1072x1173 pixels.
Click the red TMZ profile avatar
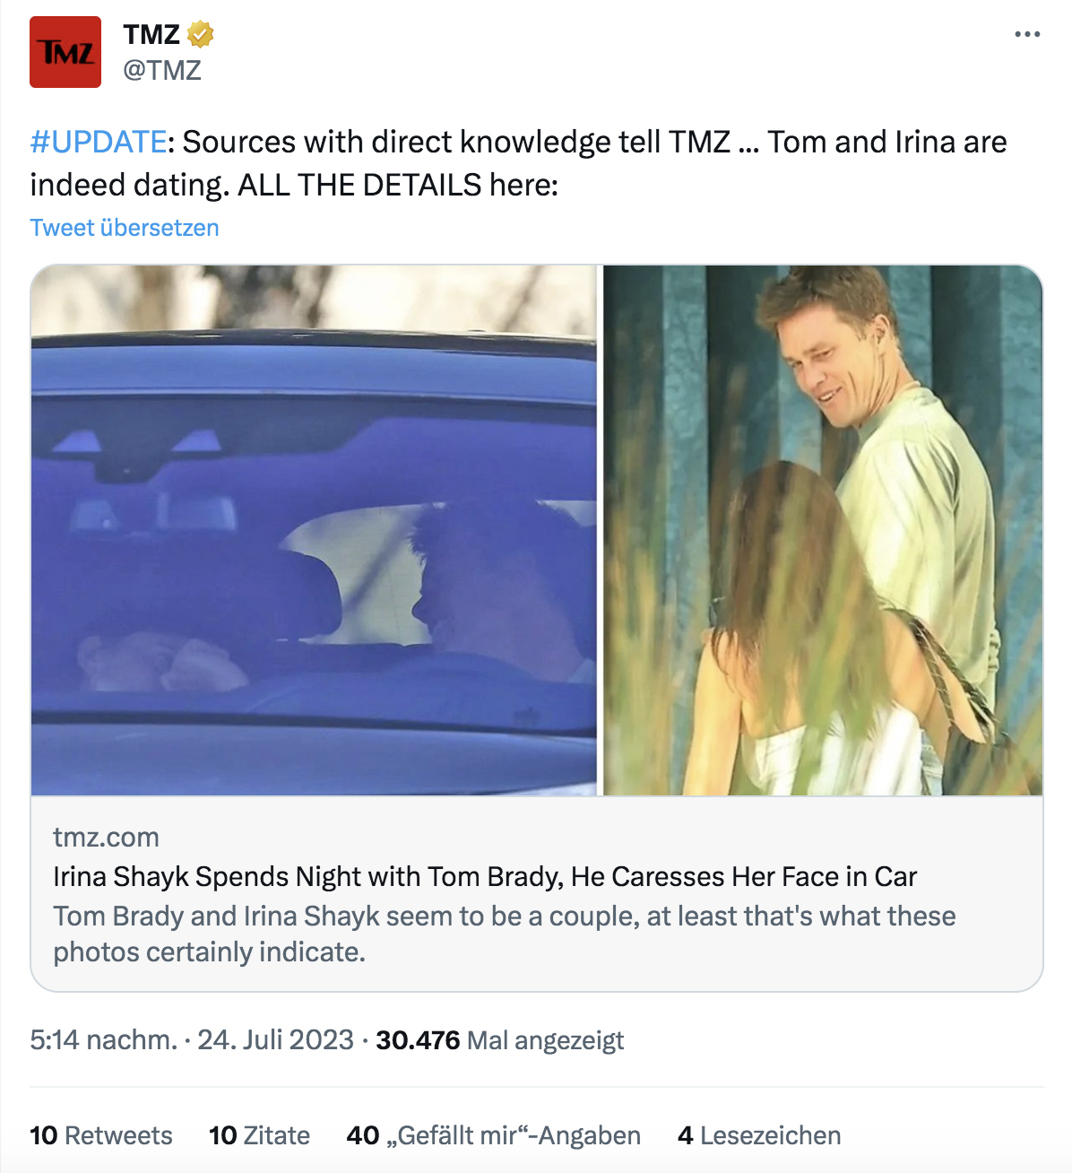[65, 52]
